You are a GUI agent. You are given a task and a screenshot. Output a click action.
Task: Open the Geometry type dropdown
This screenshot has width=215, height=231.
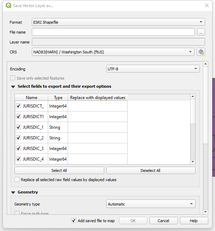pyautogui.click(x=151, y=204)
